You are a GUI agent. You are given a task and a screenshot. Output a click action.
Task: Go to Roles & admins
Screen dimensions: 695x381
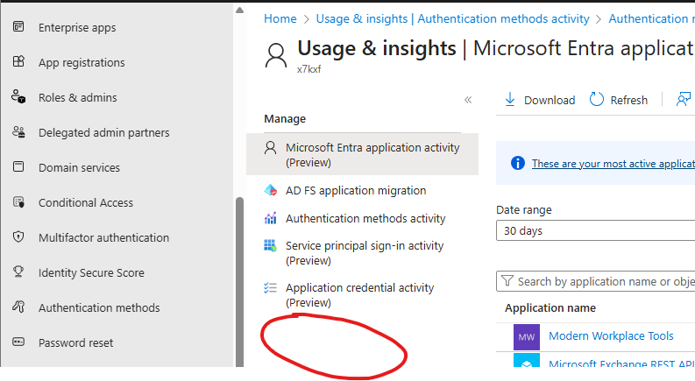78,97
